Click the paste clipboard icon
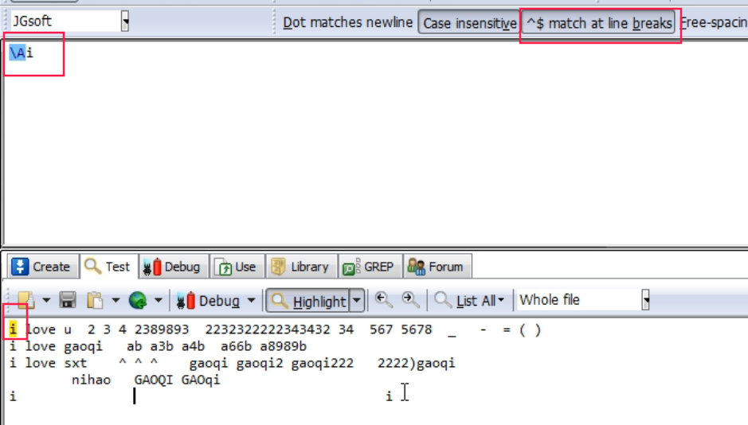The width and height of the screenshot is (748, 425). tap(95, 301)
